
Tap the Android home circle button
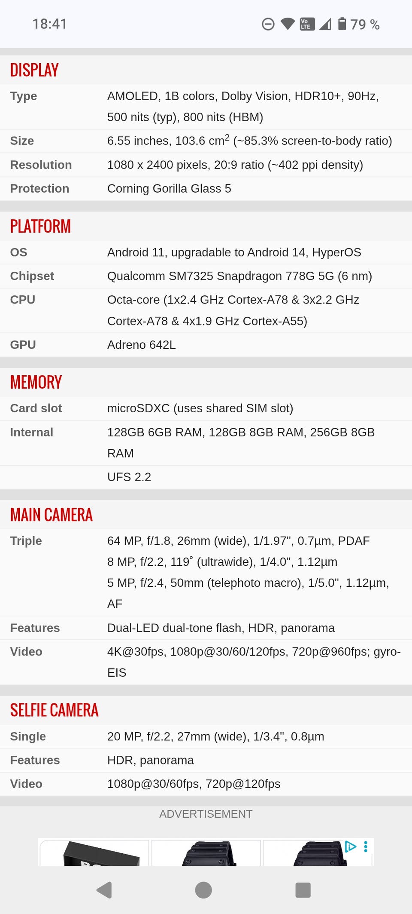point(203,890)
